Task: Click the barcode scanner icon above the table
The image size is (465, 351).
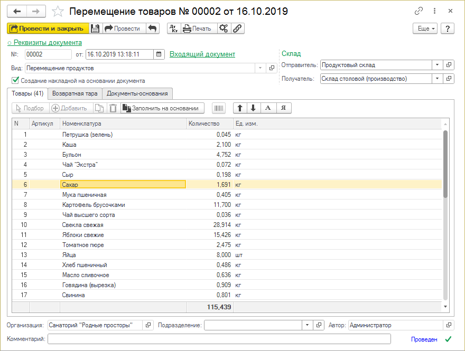Action: click(x=219, y=107)
